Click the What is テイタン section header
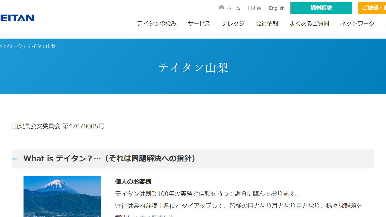386x217 pixels. pos(109,159)
